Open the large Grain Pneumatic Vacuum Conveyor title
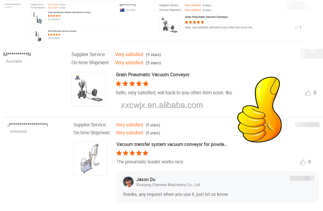The image size is (323, 211). tap(153, 75)
